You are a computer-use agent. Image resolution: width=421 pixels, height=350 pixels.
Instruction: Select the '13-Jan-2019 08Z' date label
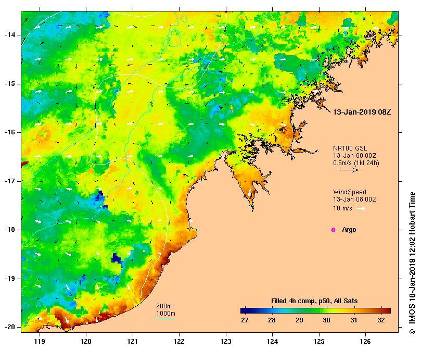tap(362, 112)
